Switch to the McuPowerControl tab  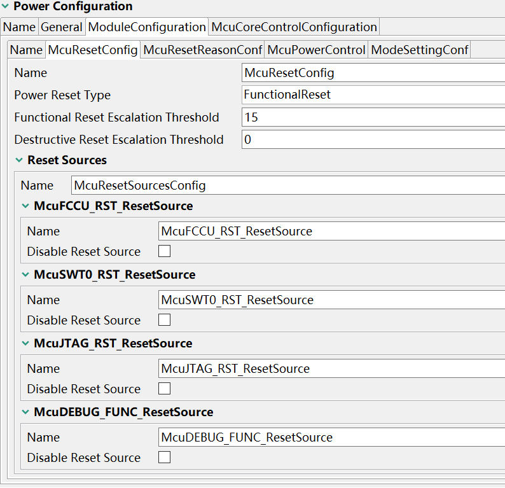pos(316,50)
